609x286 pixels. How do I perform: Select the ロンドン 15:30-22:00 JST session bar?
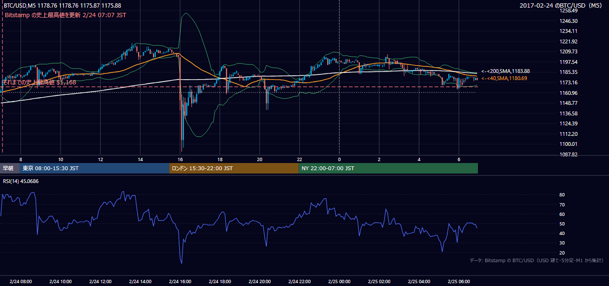[234, 168]
